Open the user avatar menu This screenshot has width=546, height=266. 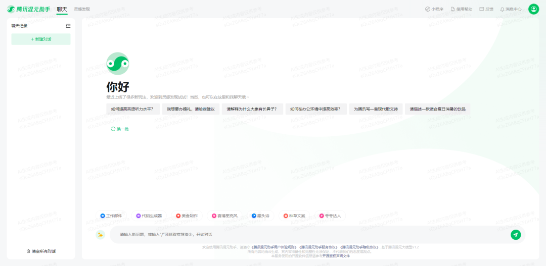pos(533,9)
